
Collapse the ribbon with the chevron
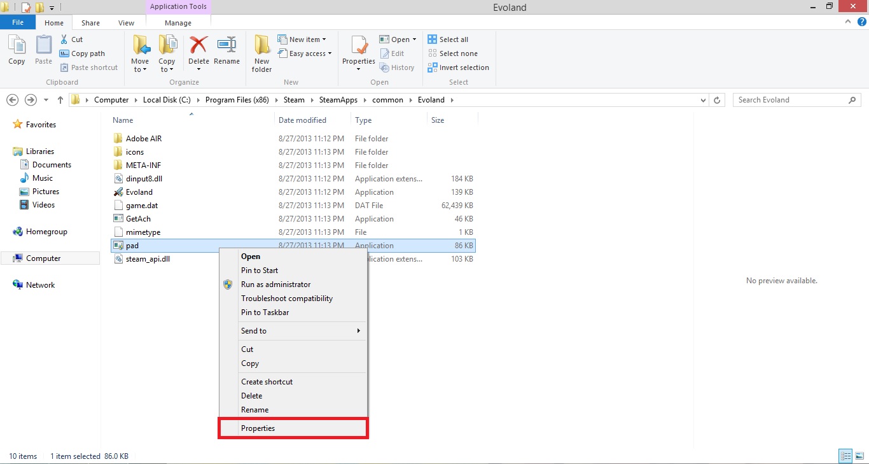click(x=847, y=22)
